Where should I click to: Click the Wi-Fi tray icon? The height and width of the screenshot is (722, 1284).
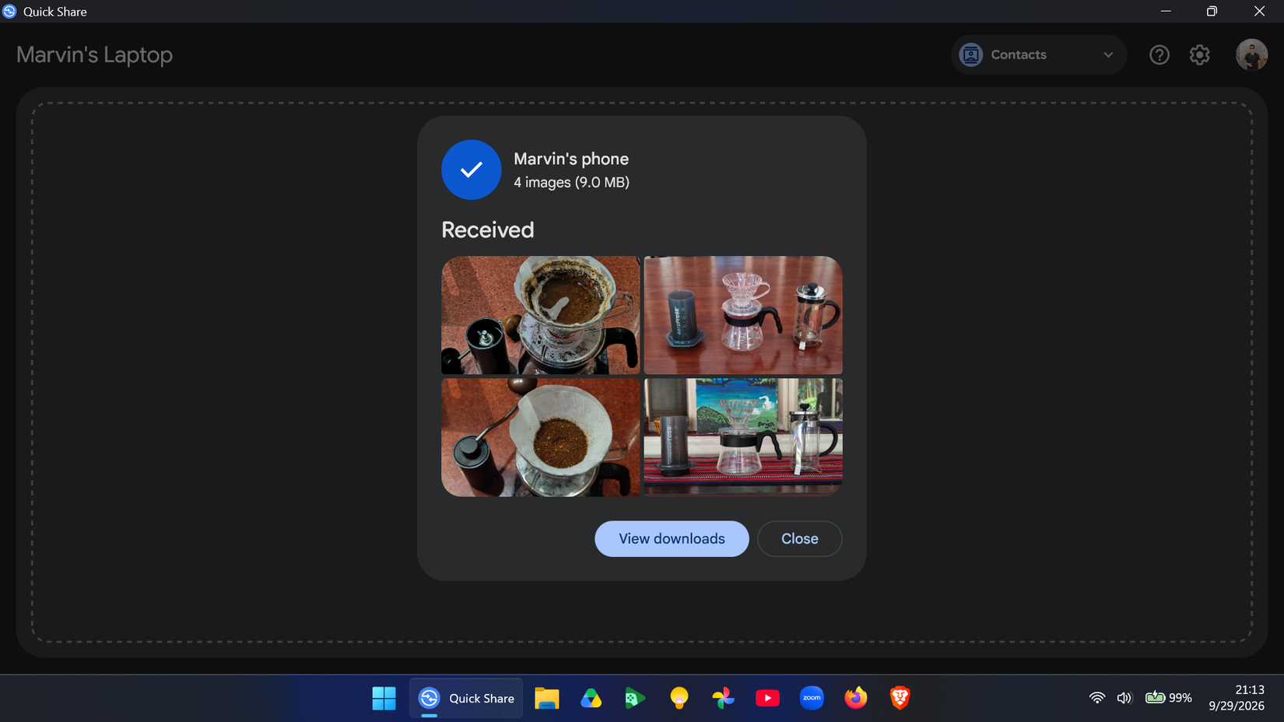pyautogui.click(x=1096, y=698)
